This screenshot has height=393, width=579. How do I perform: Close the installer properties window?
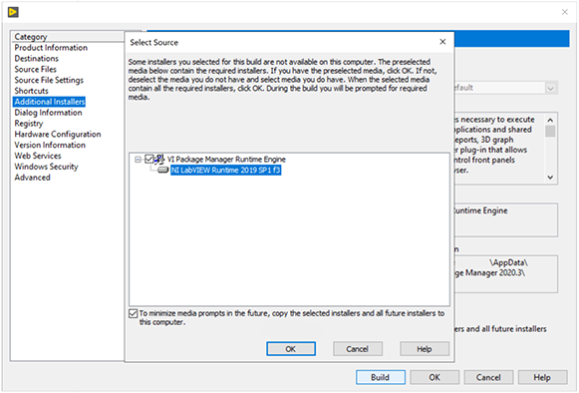coord(565,12)
